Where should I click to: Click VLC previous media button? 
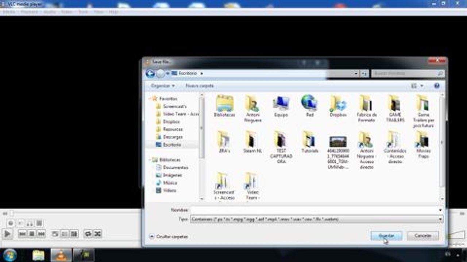pyautogui.click(x=22, y=234)
